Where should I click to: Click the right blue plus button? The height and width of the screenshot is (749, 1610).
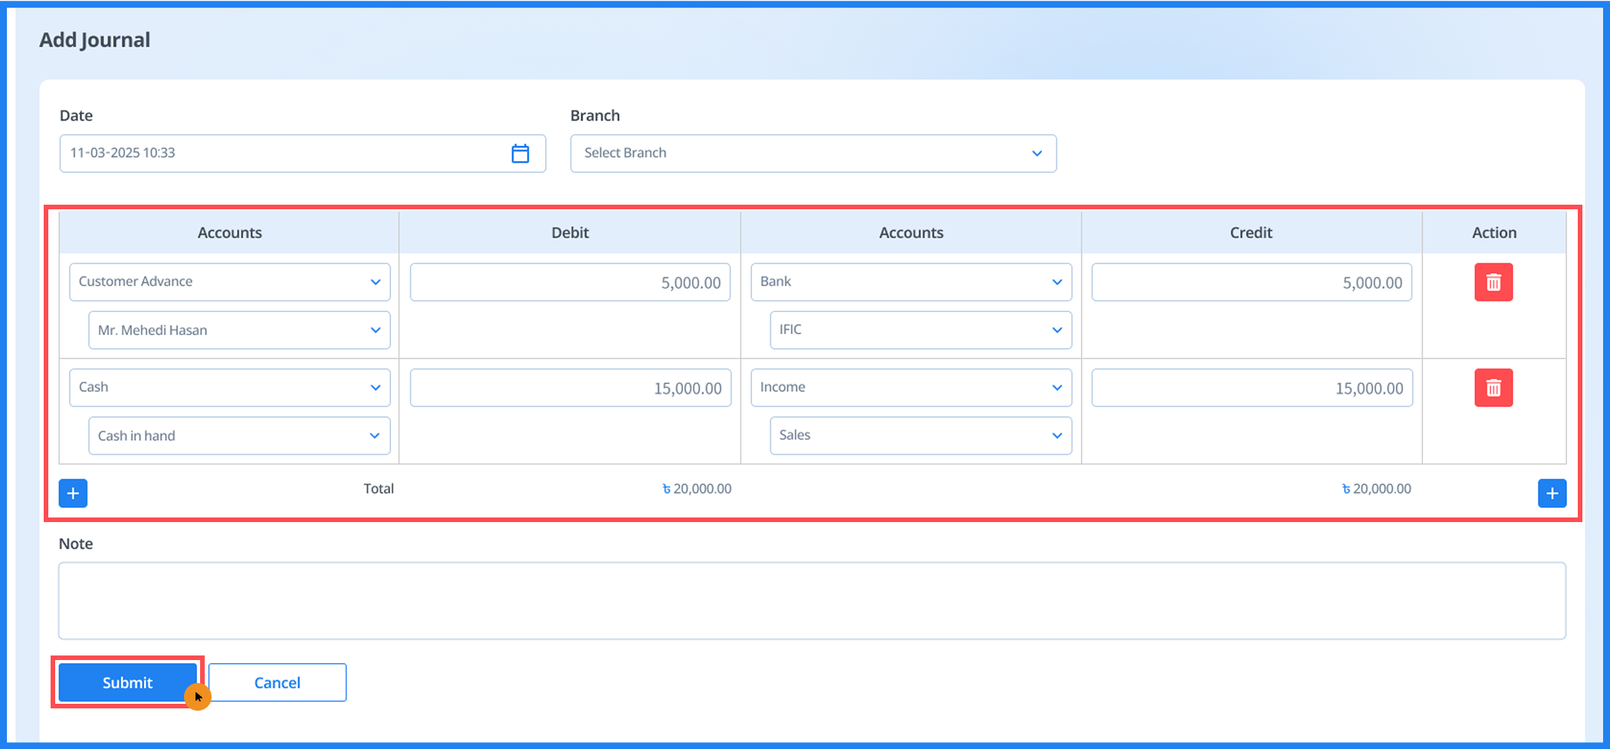click(x=1551, y=493)
